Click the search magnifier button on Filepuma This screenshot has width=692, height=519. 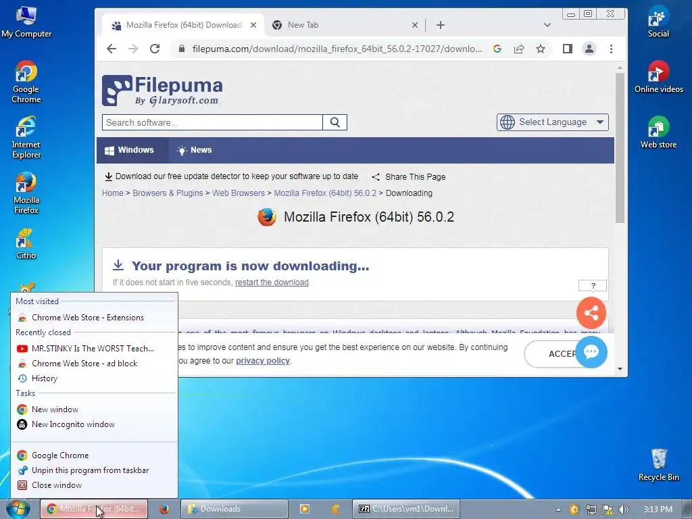335,122
